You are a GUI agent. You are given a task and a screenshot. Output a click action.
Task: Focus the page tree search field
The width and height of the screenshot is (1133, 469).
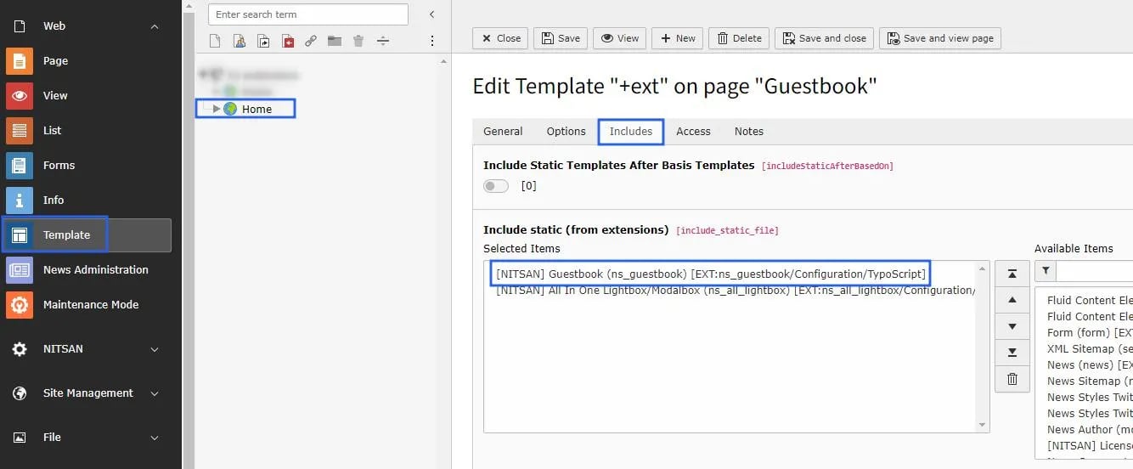pyautogui.click(x=308, y=14)
